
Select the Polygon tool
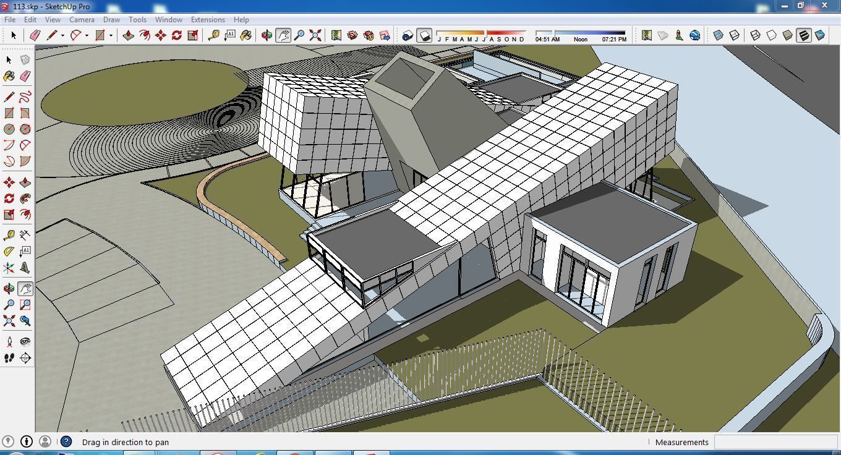pos(25,129)
